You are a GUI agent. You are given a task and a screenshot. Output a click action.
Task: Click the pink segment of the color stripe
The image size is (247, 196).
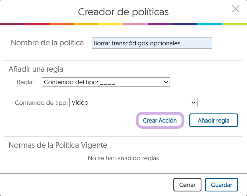coord(135,24)
